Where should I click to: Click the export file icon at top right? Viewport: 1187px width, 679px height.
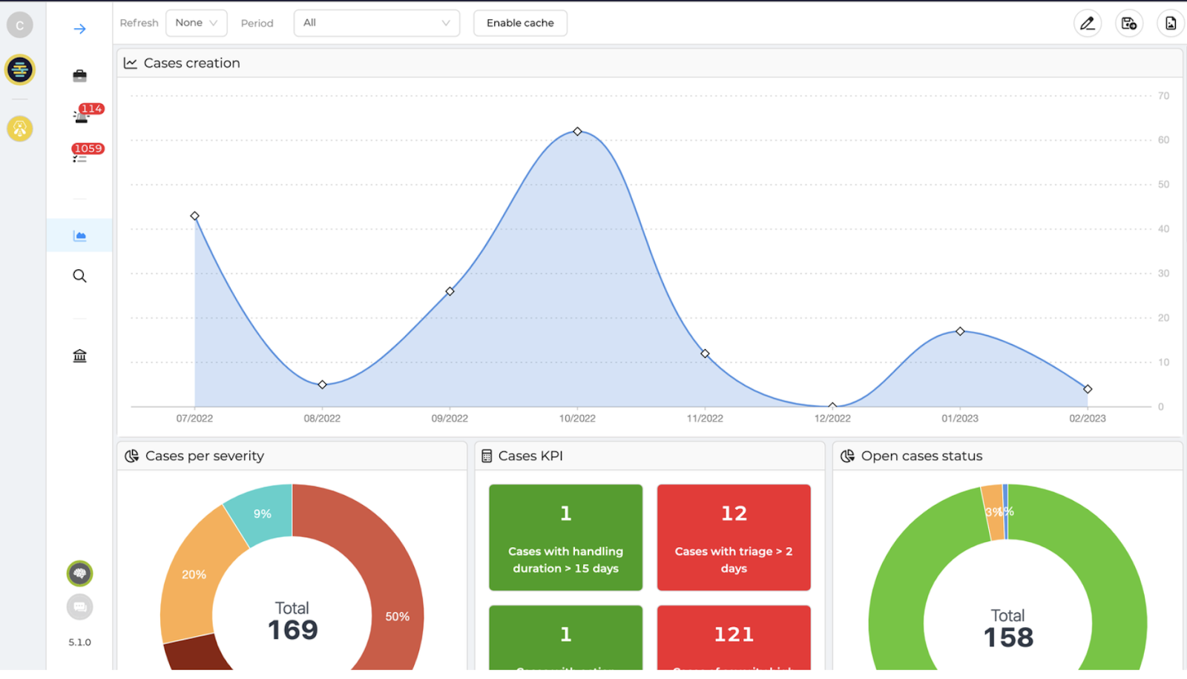(x=1170, y=24)
